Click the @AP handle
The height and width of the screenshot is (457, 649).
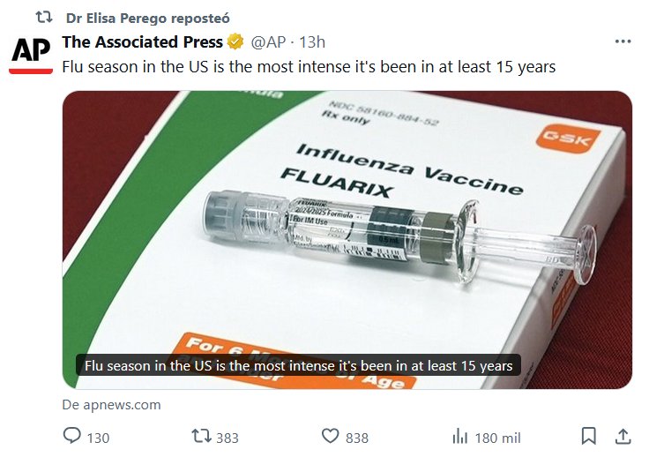(269, 41)
